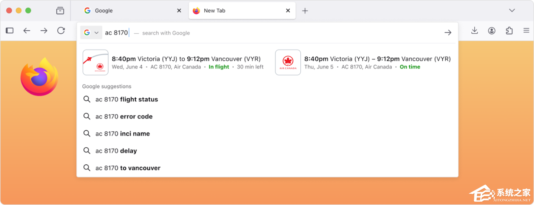The width and height of the screenshot is (534, 205).
Task: Reload the current page
Action: point(61,31)
